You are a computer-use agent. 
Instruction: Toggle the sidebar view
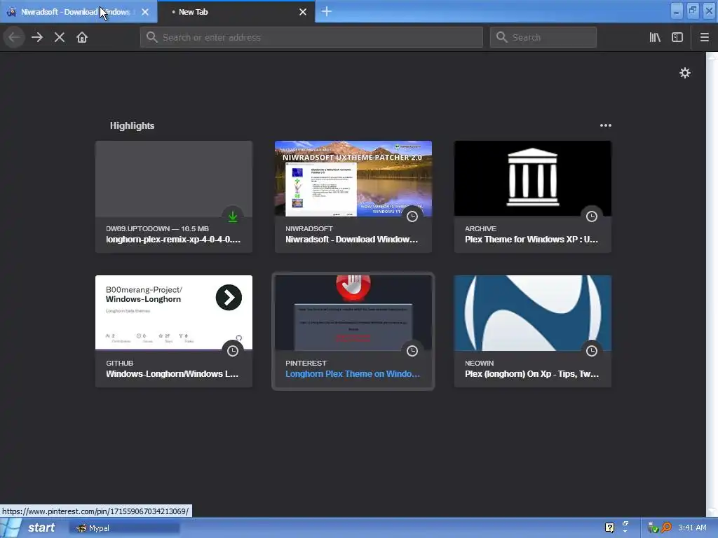coord(677,37)
